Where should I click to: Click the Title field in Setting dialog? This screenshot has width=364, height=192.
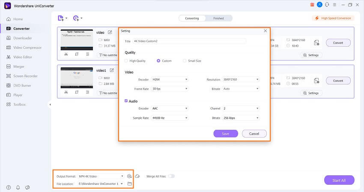189,41
